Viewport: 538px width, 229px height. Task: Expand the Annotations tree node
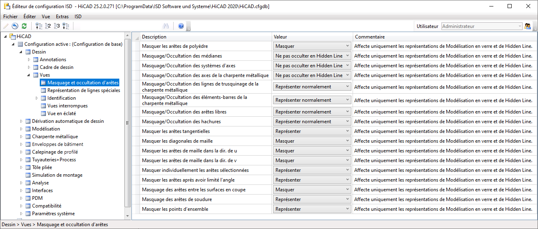tap(29, 60)
